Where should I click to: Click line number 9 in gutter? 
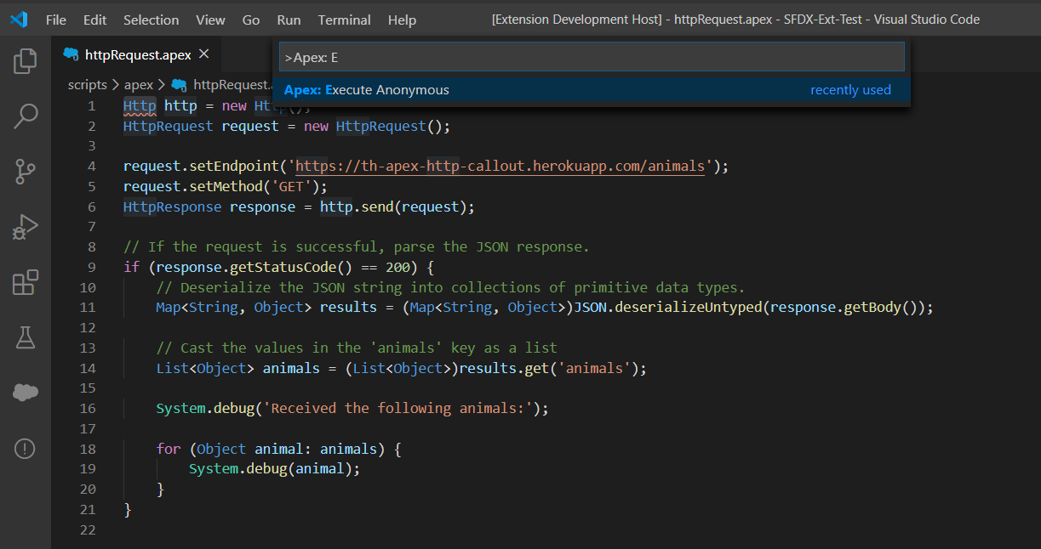point(92,268)
